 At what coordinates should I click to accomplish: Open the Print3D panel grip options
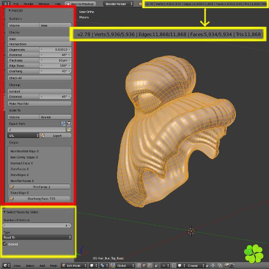point(69,11)
